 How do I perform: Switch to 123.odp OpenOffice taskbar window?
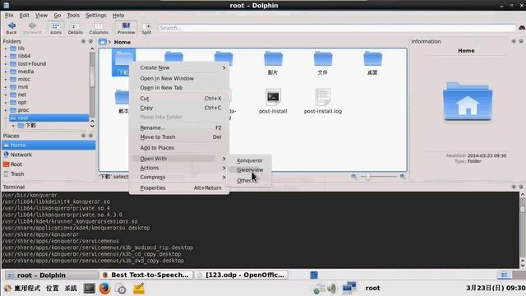point(241,275)
